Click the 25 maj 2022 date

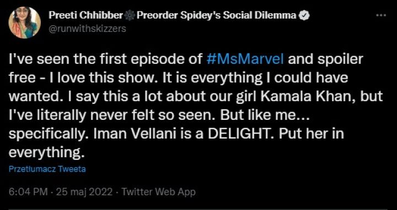[x=84, y=192]
